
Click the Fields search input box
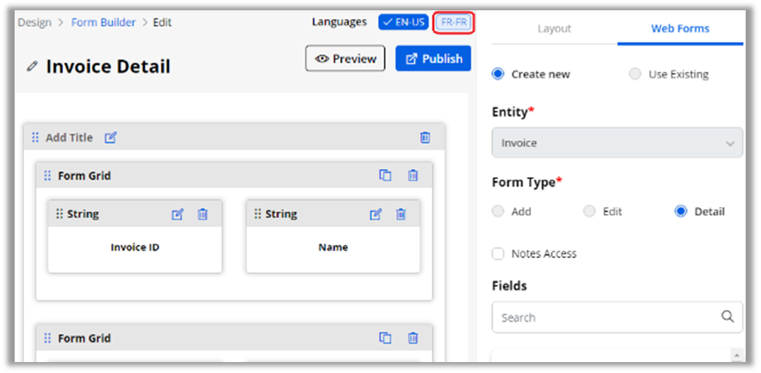pyautogui.click(x=607, y=317)
